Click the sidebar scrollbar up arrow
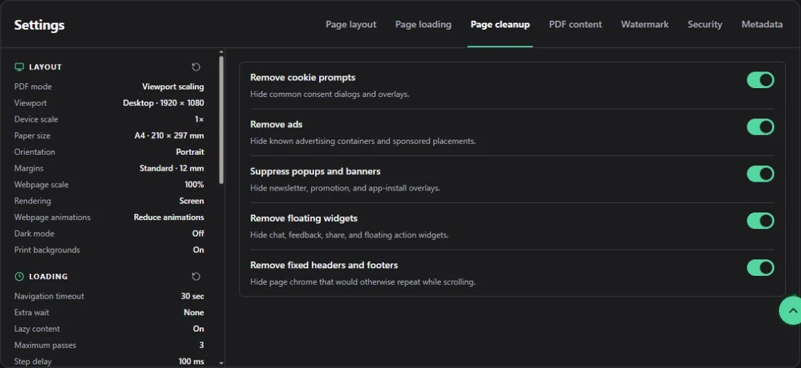 pos(221,52)
